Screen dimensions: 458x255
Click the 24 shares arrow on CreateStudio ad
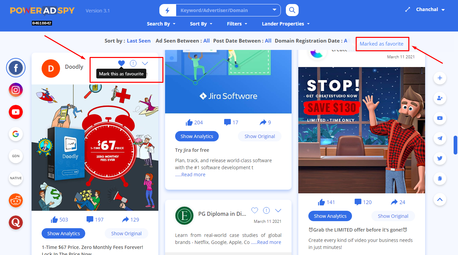[x=394, y=202]
